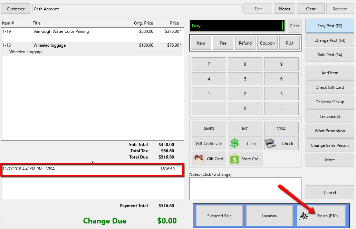Click Add Item button
Viewport: 356px width, 229px height.
(330, 73)
